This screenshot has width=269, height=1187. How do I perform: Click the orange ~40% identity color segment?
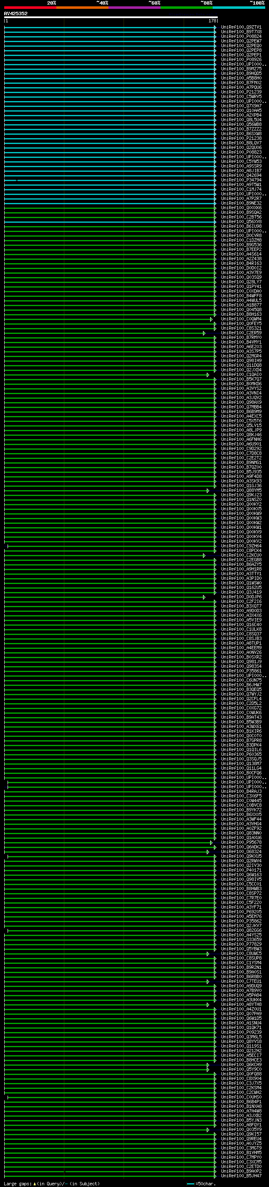(x=82, y=8)
